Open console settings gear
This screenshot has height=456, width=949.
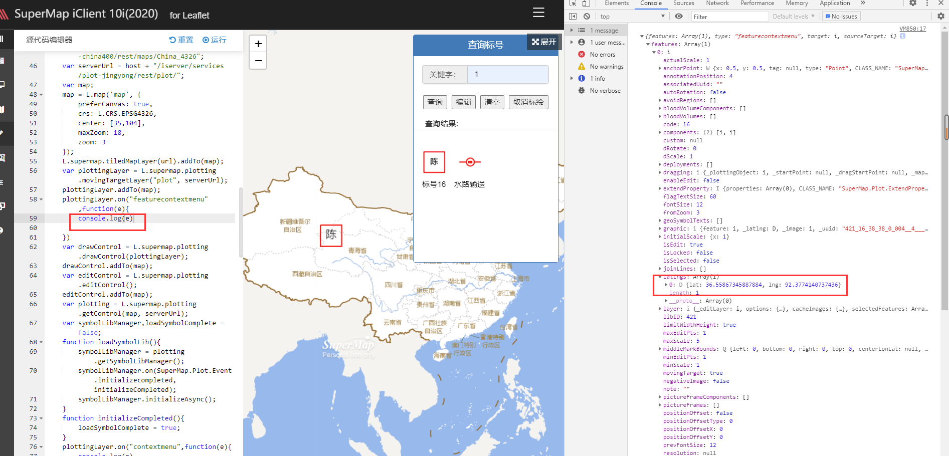click(941, 17)
